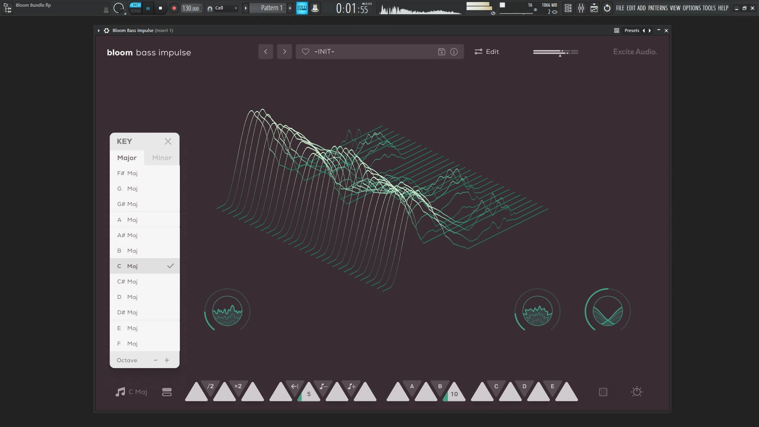The width and height of the screenshot is (759, 427).
Task: Open the PATTERNS menu
Action: (658, 8)
